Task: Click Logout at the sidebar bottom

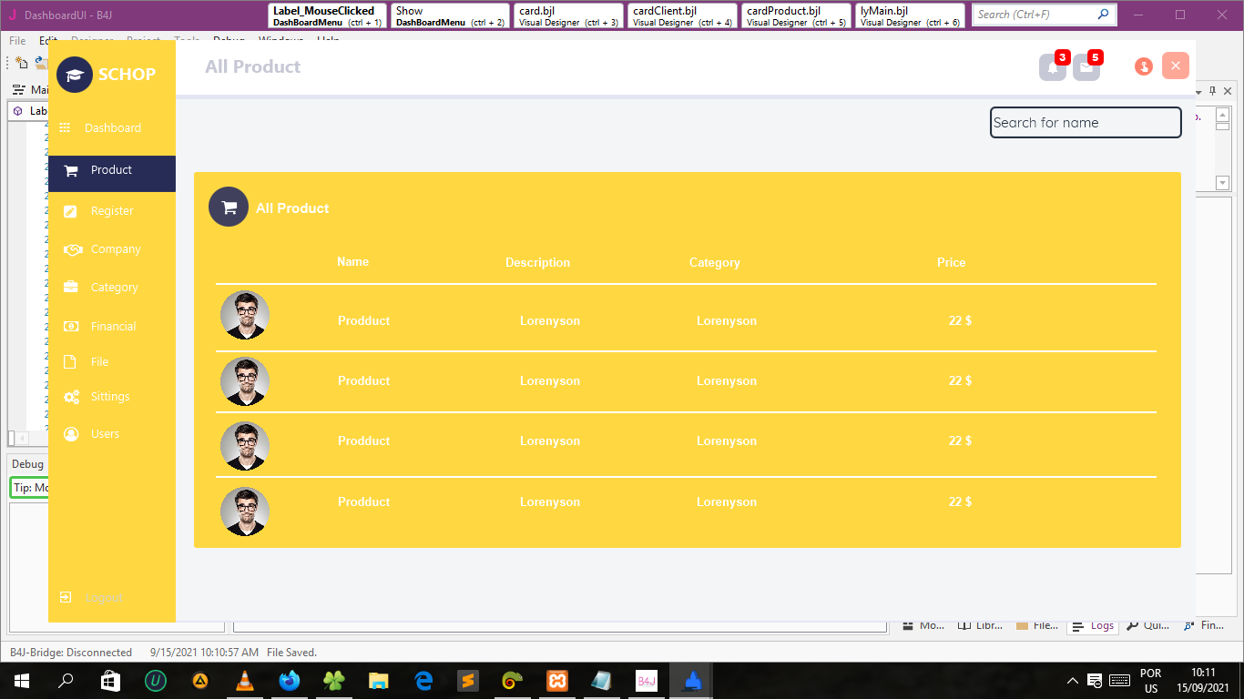Action: click(x=91, y=598)
